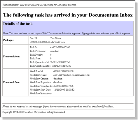
Task: Click the heading 'The following task has arrived in your Documentum Inbox'
Action: tap(68, 15)
